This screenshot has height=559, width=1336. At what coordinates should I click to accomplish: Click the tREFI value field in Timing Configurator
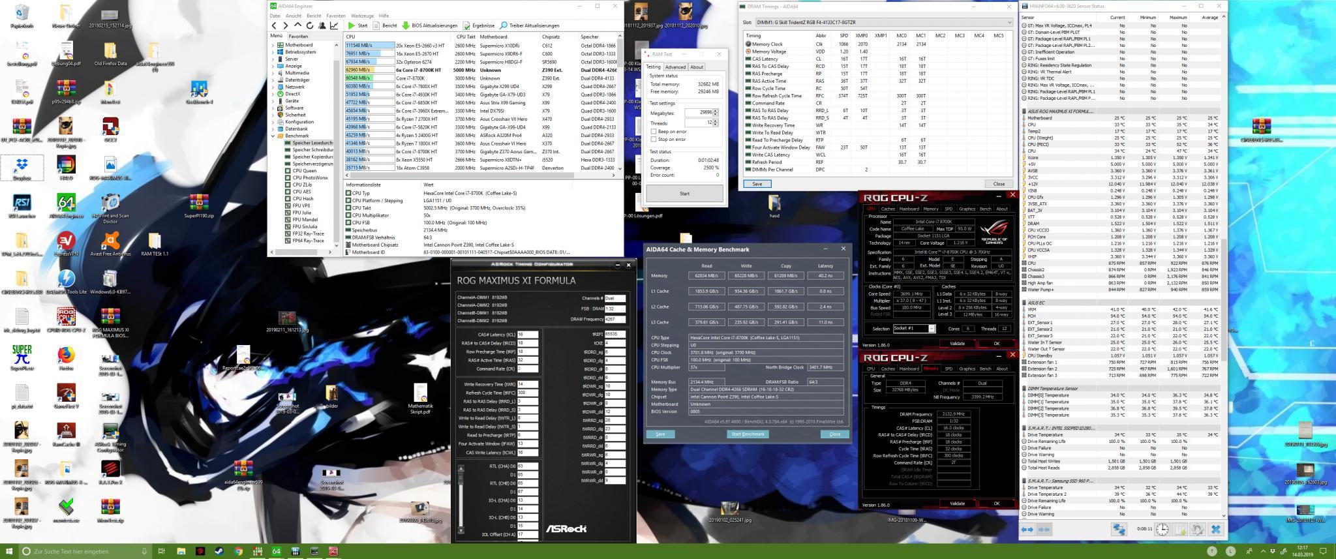615,334
